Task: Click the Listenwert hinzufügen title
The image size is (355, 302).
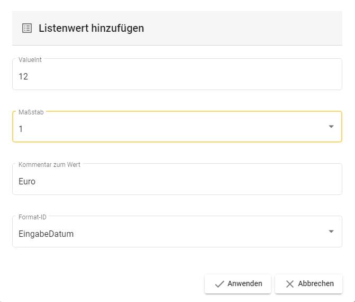Action: [x=91, y=28]
